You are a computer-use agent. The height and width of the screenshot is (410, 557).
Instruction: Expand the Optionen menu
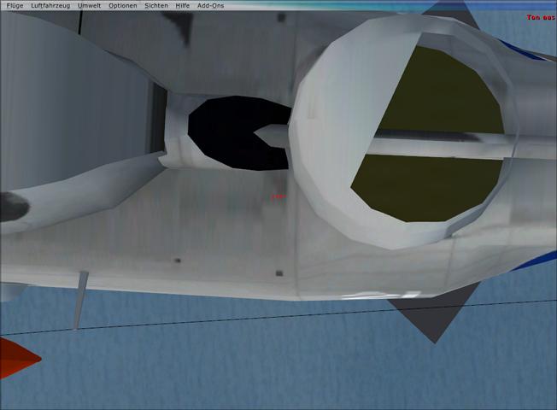pos(122,5)
